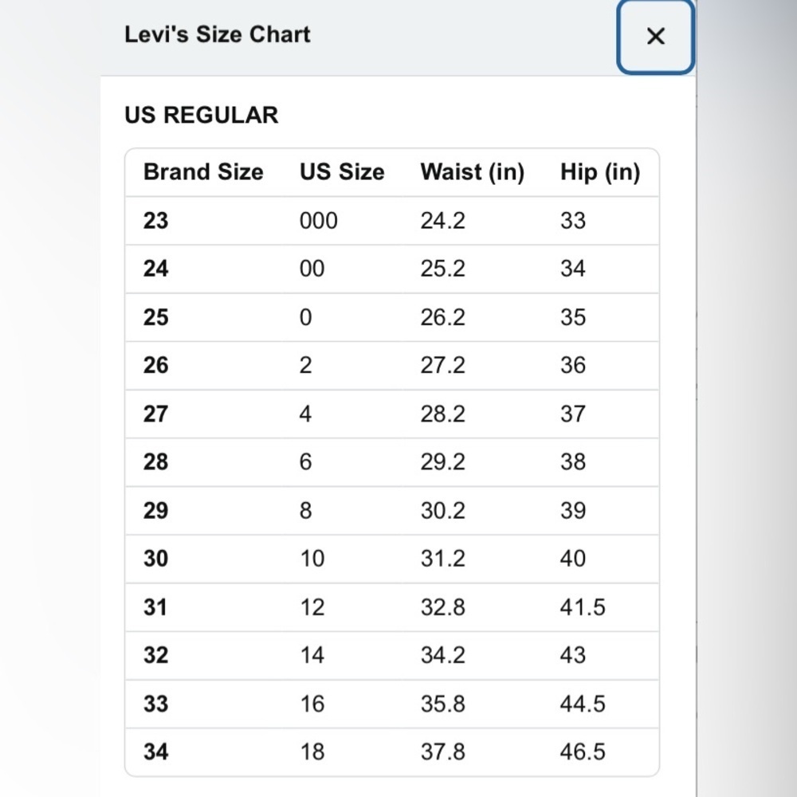Select the brand size 28 row
This screenshot has width=797, height=797.
coord(392,462)
